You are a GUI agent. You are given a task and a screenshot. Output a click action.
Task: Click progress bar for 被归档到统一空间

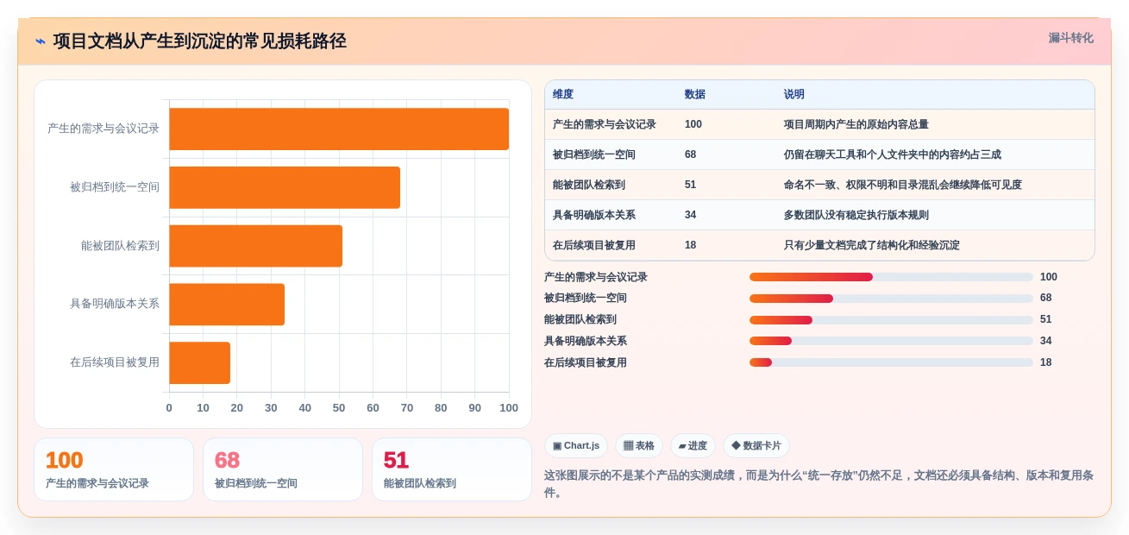891,299
